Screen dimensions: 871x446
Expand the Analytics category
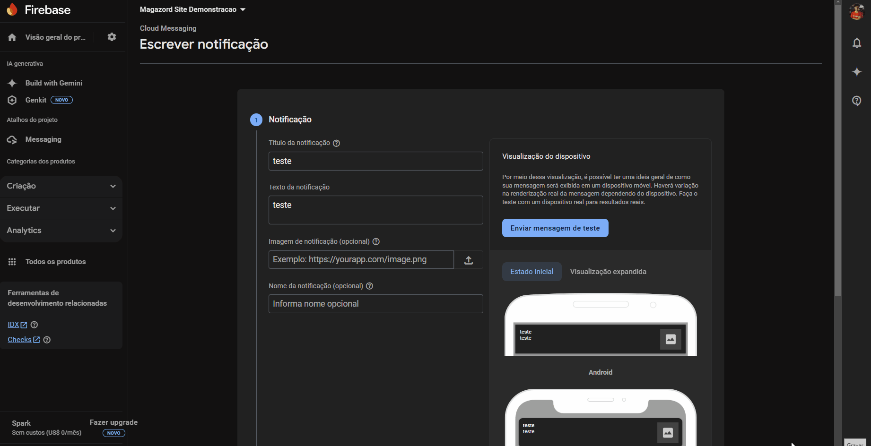61,231
